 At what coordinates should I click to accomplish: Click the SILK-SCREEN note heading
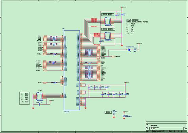[x=132, y=20]
